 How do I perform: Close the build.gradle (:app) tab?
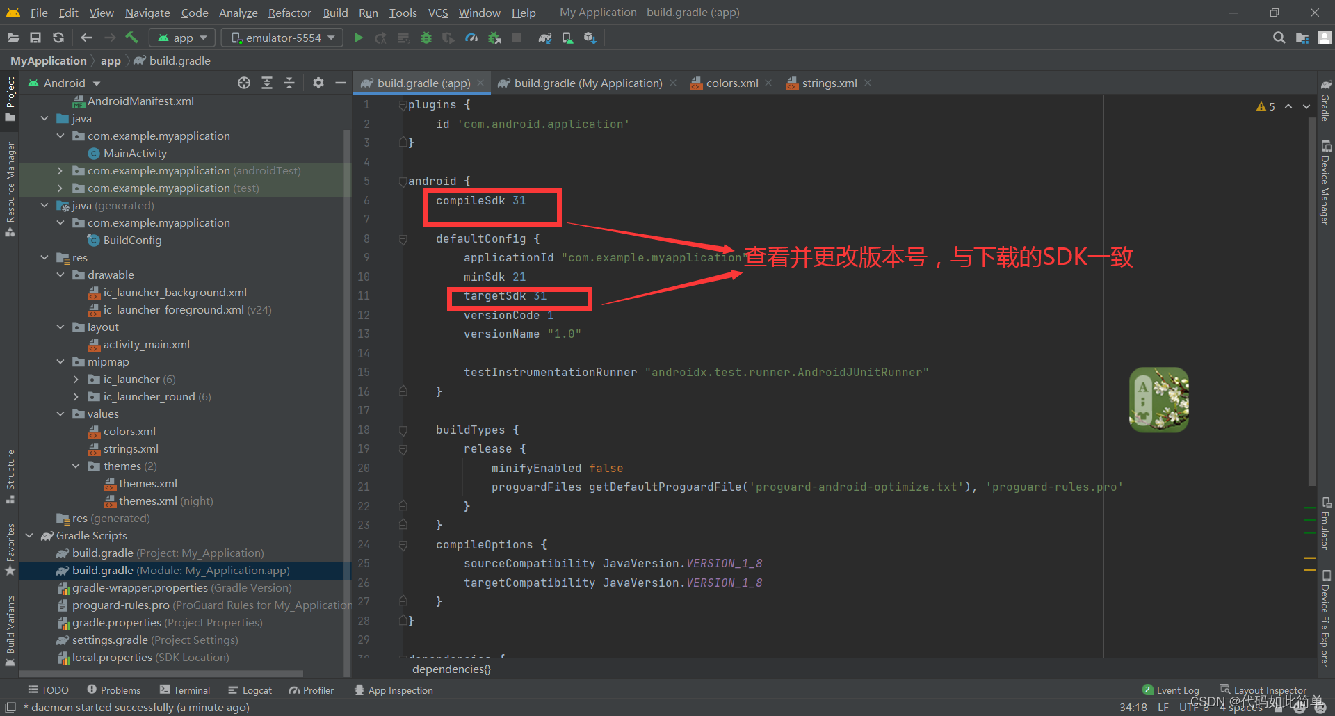[480, 83]
